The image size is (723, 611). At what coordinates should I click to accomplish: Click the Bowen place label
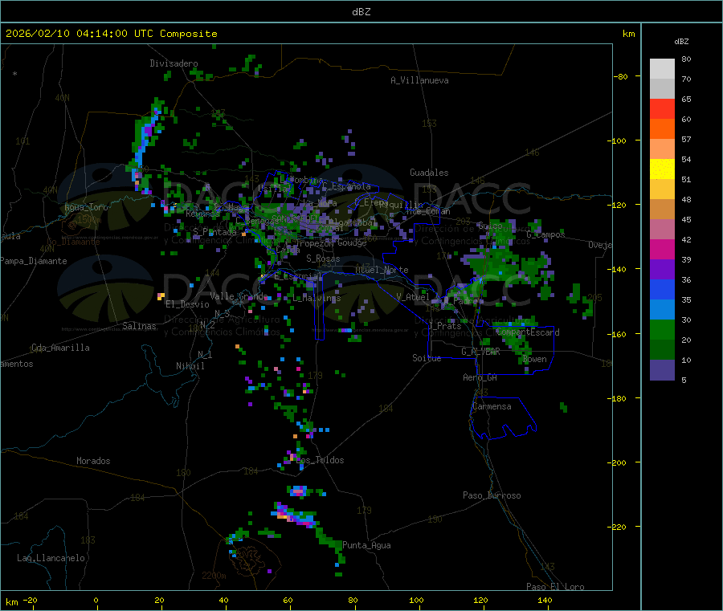[535, 359]
